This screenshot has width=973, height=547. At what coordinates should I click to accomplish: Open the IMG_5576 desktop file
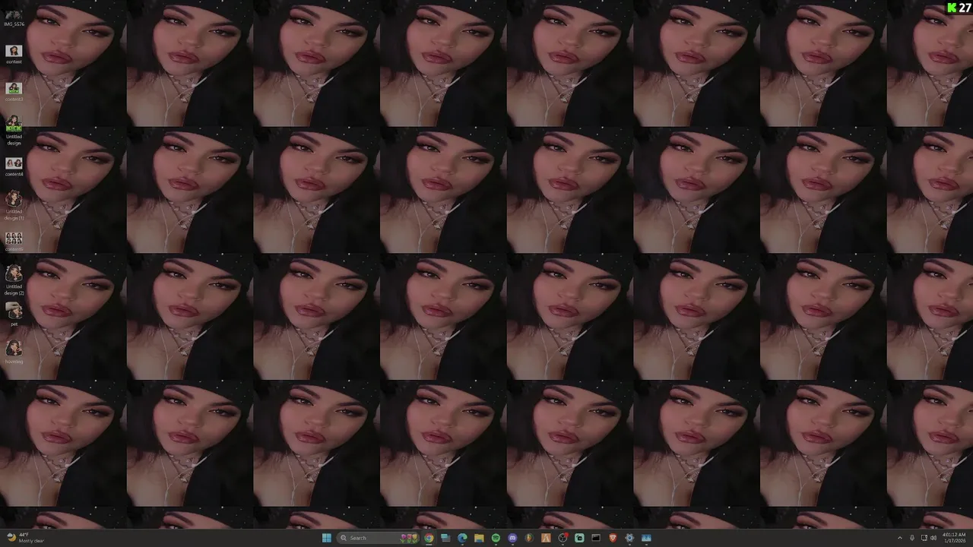pyautogui.click(x=14, y=17)
